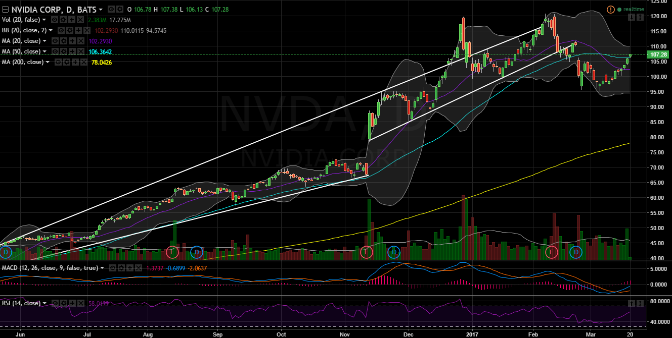Screen dimensions: 672x338
Task: Remove the BB indicator with its X icon
Action: 86,31
